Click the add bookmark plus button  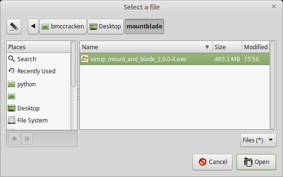click(14, 139)
